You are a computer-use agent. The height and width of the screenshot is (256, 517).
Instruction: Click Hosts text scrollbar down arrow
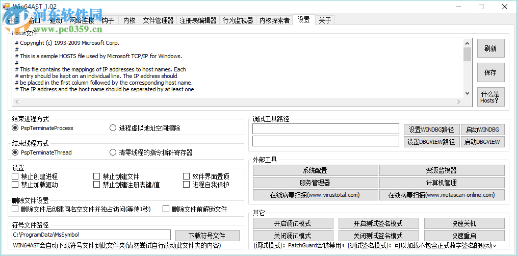pos(467,94)
